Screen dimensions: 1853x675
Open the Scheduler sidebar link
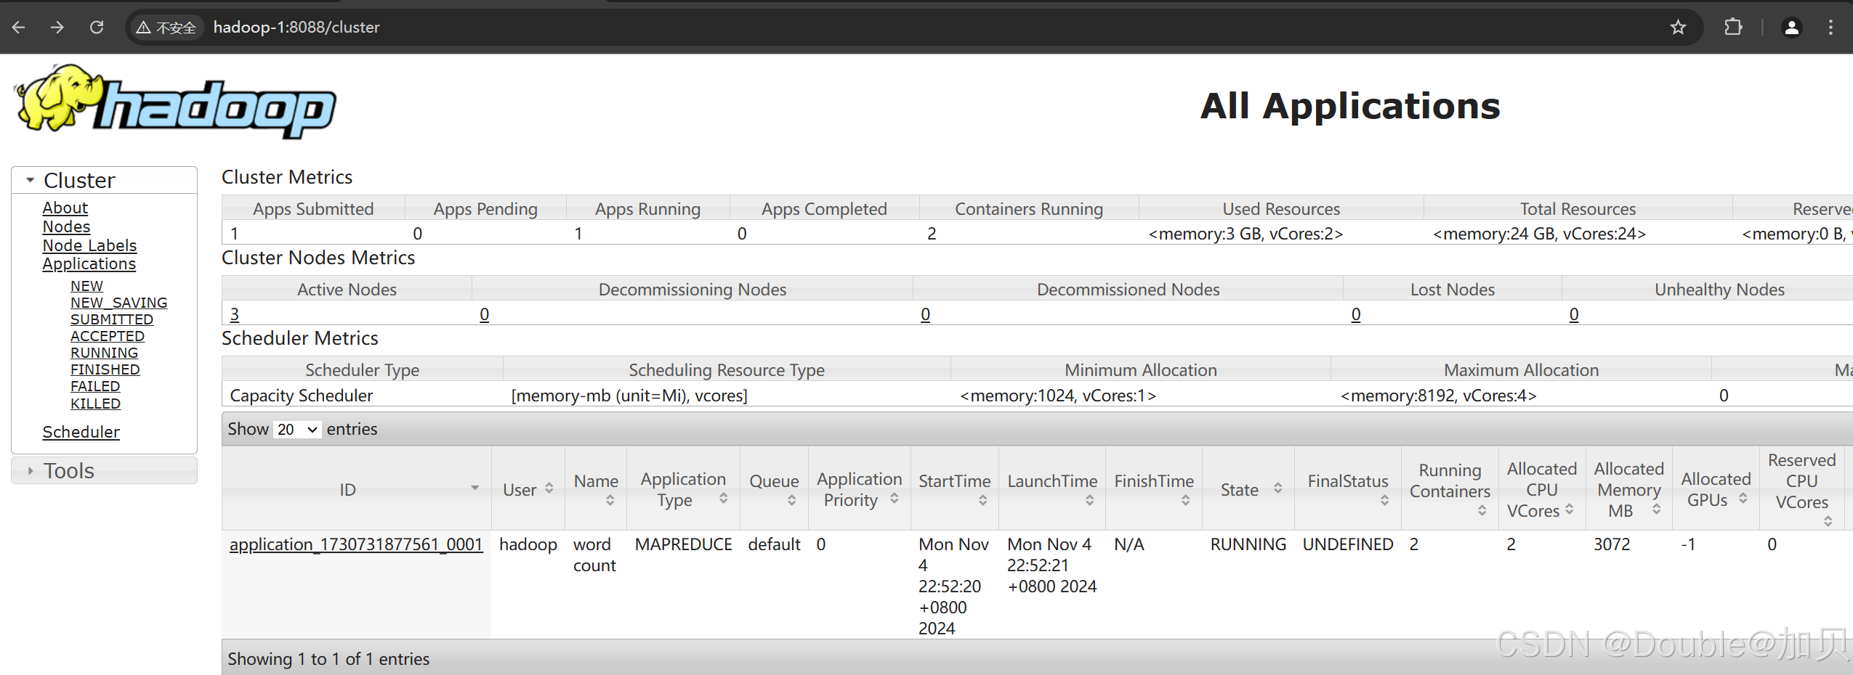[81, 432]
